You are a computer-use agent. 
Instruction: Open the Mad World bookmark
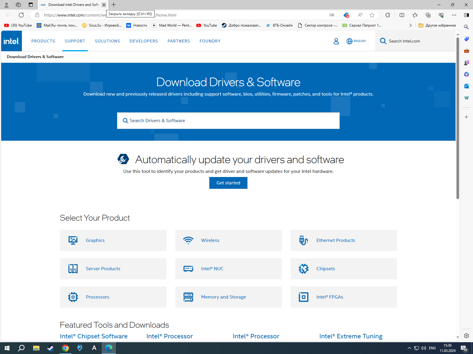point(172,25)
